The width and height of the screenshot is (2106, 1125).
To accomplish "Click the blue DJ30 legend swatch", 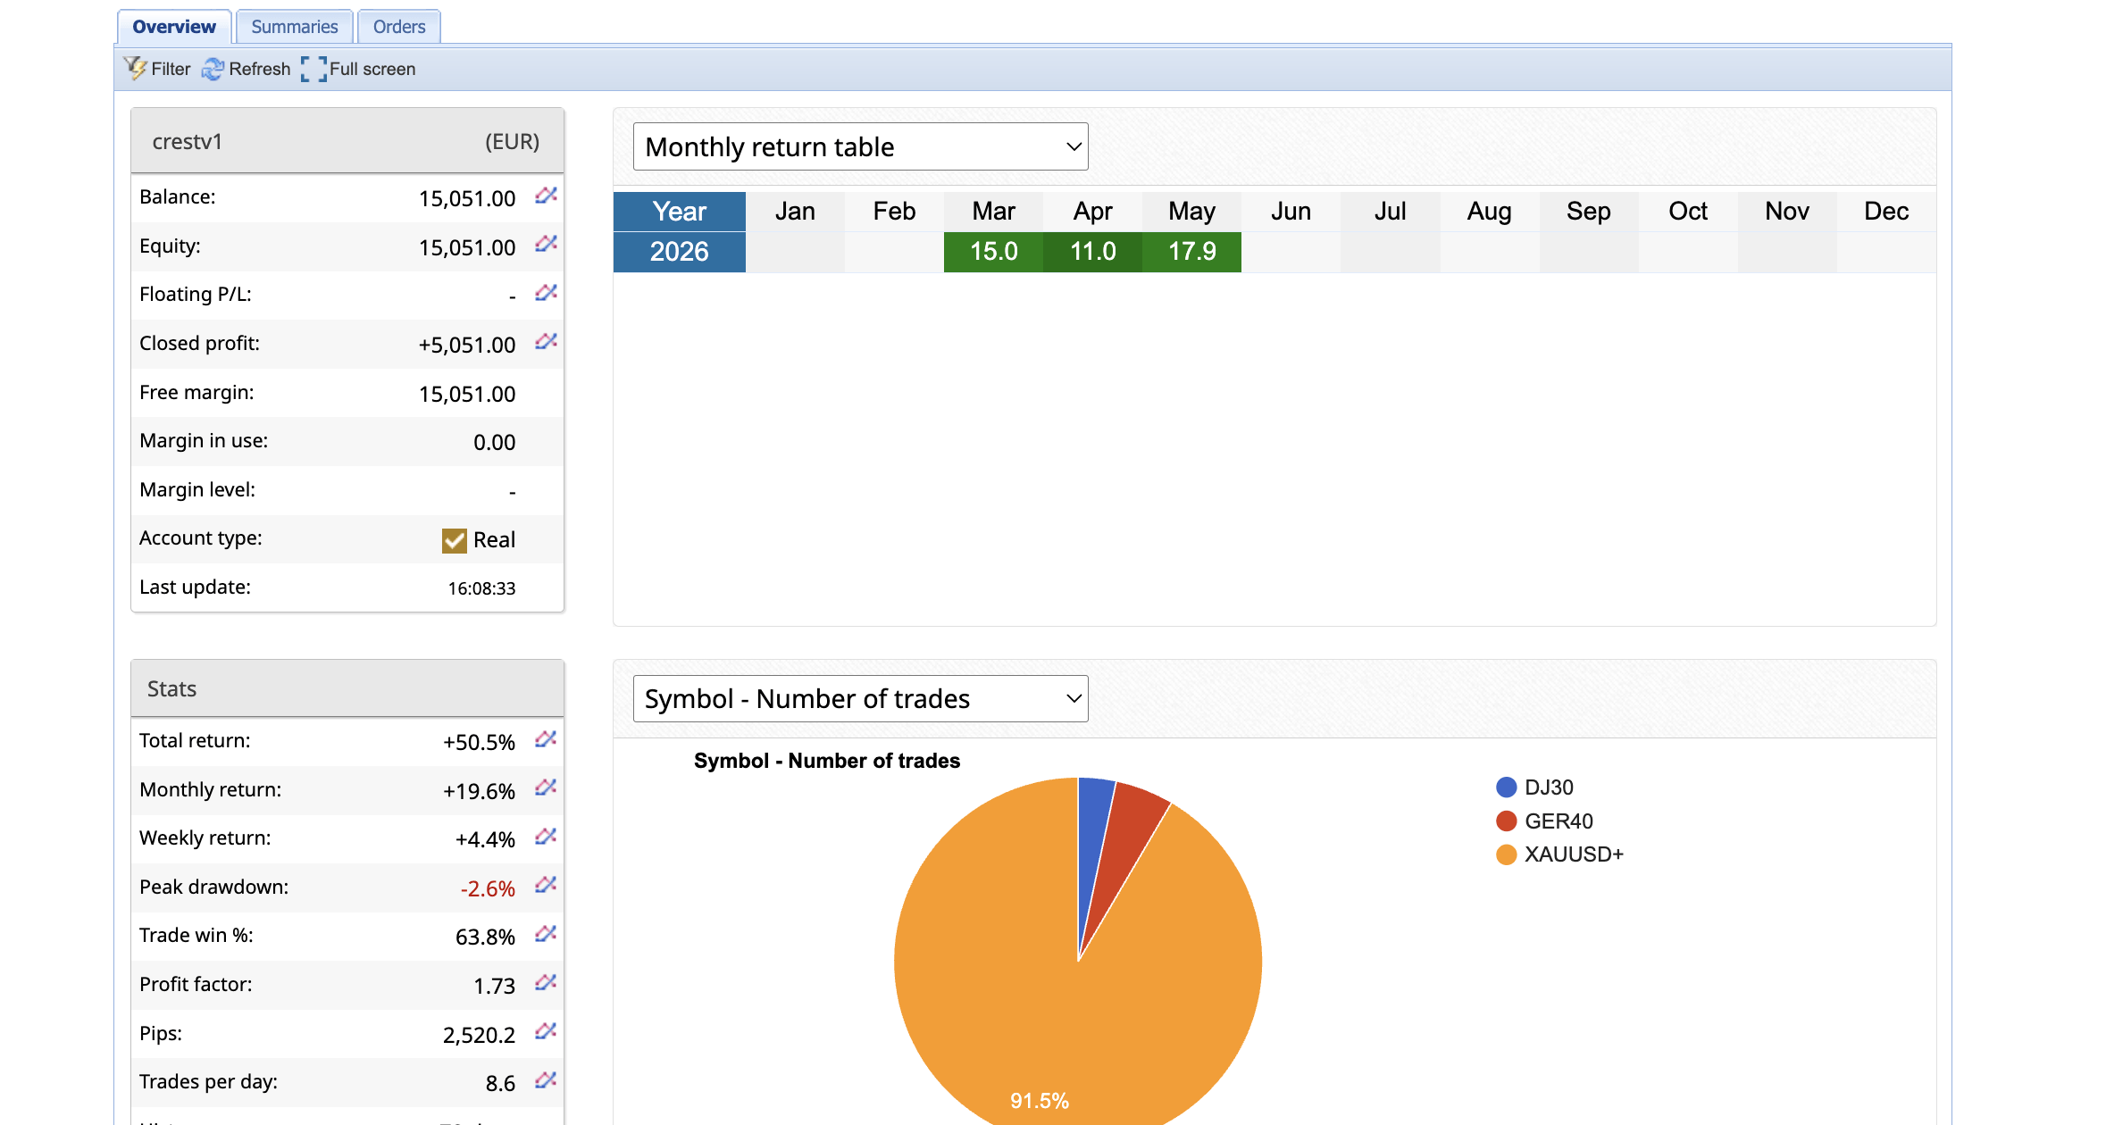I will pyautogui.click(x=1507, y=787).
